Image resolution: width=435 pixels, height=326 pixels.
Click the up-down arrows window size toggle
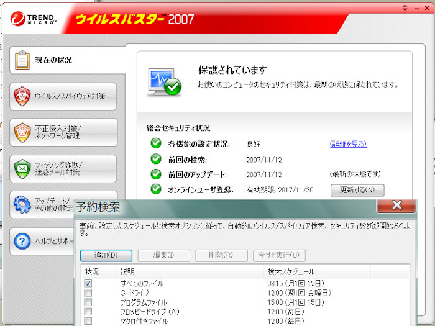pyautogui.click(x=405, y=7)
